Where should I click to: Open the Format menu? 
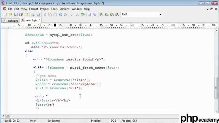(34, 9)
